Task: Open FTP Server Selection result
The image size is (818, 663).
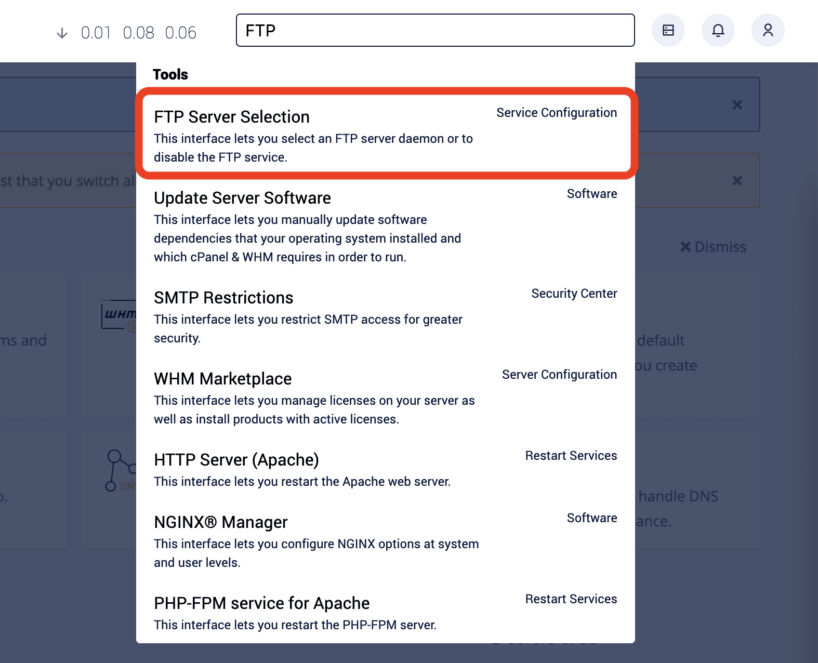Action: (x=386, y=134)
